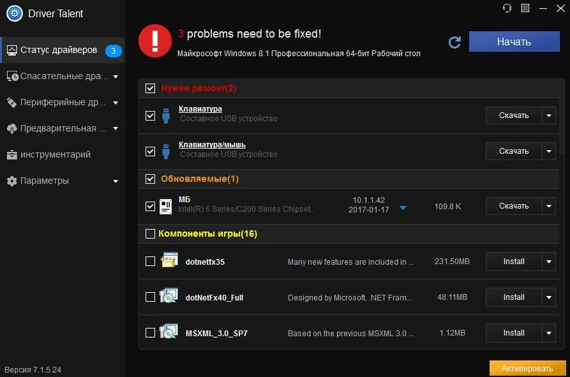570x377 pixels.
Task: Click Скачать for the Клавиатура/мышь driver
Action: (514, 151)
